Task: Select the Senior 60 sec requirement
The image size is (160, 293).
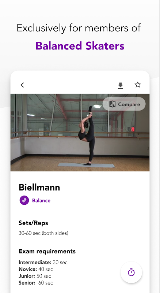Action: [36, 283]
